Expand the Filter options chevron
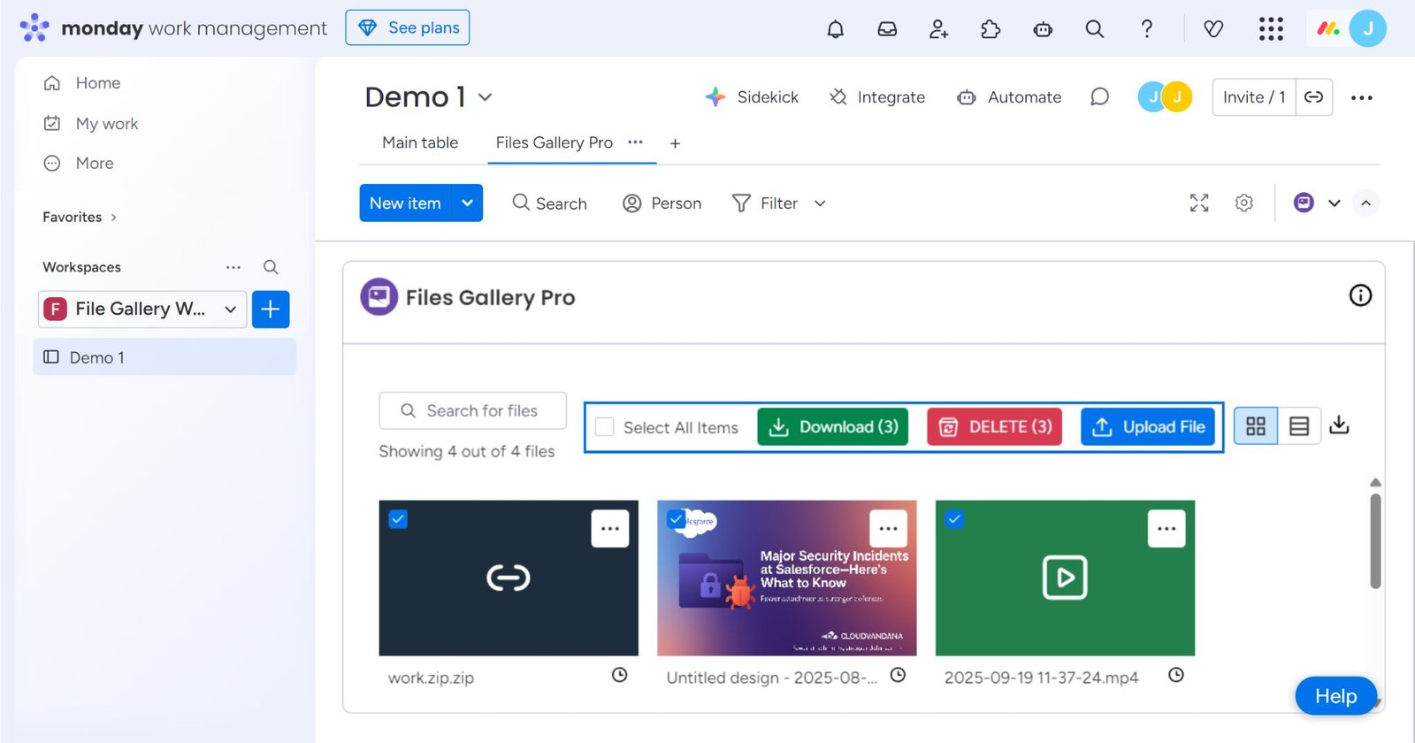This screenshot has height=743, width=1415. pos(820,203)
